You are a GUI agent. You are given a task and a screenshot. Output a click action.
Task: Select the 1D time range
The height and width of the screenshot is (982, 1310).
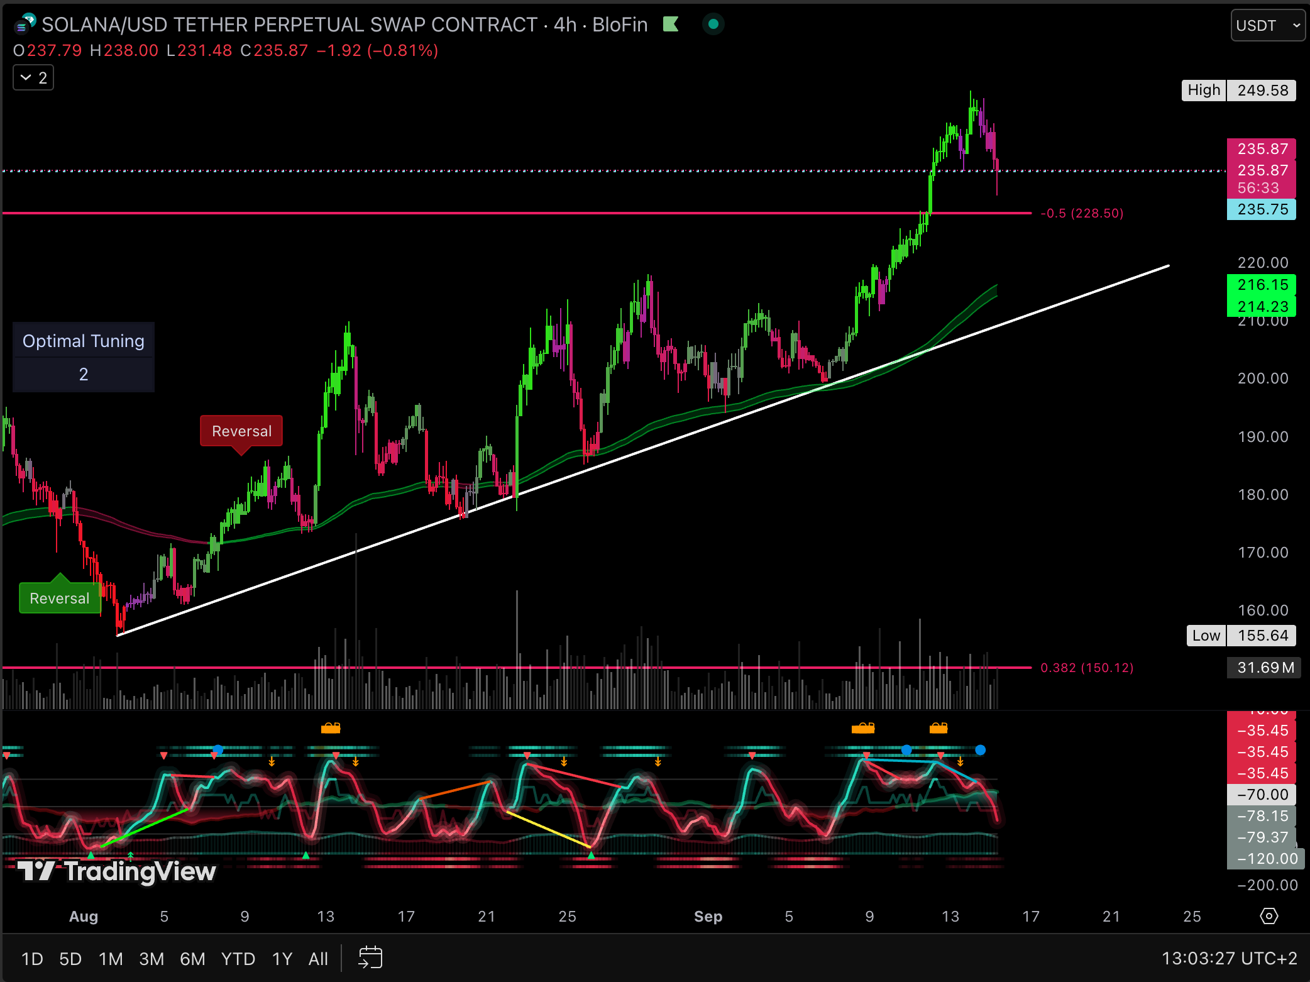click(x=32, y=959)
